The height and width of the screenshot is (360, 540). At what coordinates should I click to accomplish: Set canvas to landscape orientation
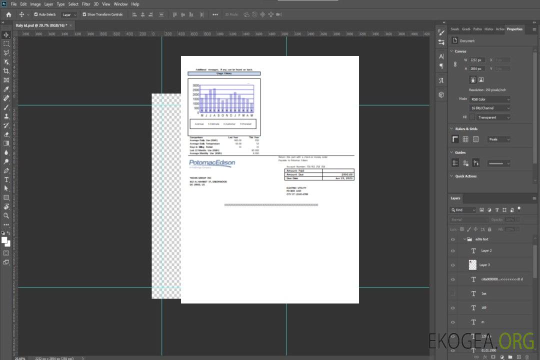coord(481,79)
